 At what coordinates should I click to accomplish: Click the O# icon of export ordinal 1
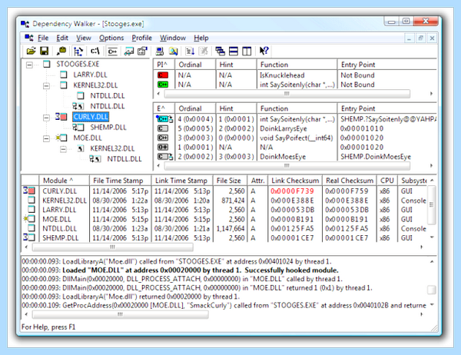click(x=163, y=147)
